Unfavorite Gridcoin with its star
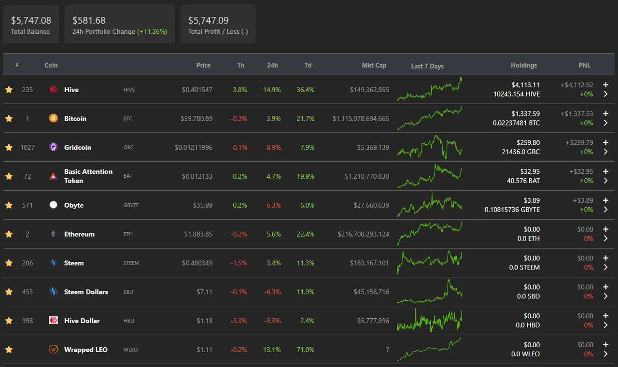Image resolution: width=618 pixels, height=367 pixels. 9,147
